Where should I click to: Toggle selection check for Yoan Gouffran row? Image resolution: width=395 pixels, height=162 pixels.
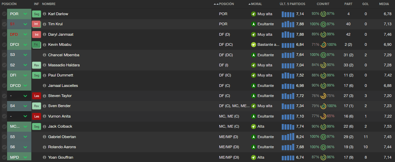(4, 158)
